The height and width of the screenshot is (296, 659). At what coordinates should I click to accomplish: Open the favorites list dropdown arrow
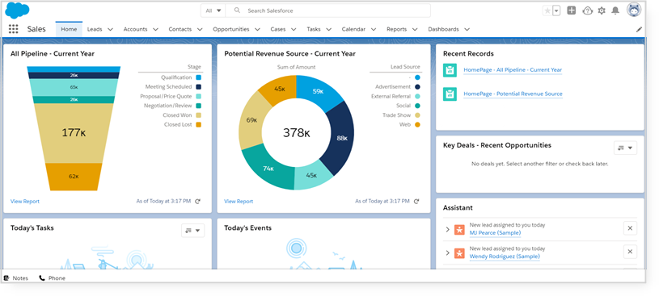click(x=556, y=11)
